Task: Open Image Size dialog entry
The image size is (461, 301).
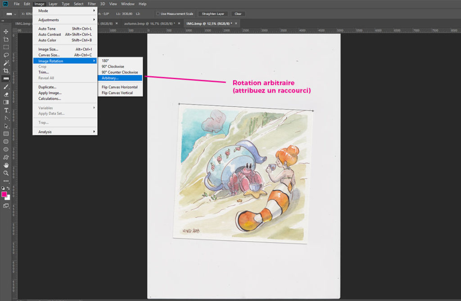Action: pos(65,49)
